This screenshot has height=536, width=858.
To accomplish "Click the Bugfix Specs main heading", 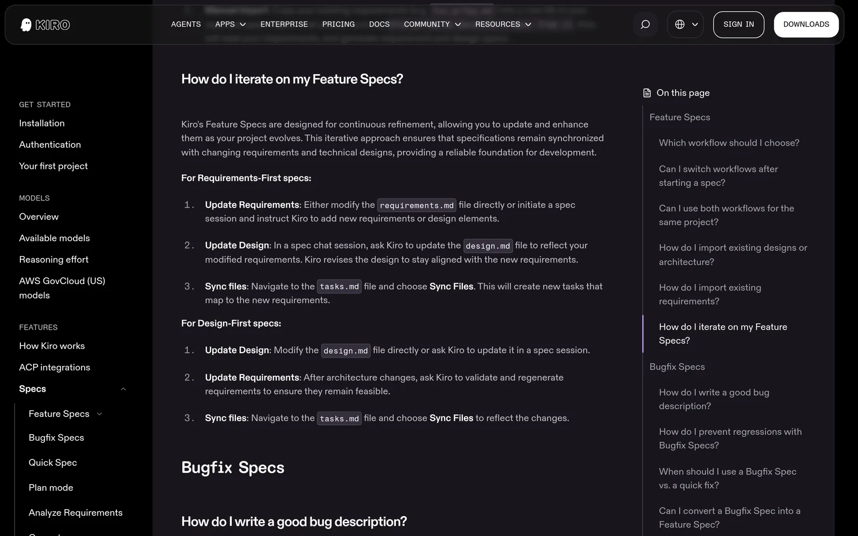I will pyautogui.click(x=233, y=467).
